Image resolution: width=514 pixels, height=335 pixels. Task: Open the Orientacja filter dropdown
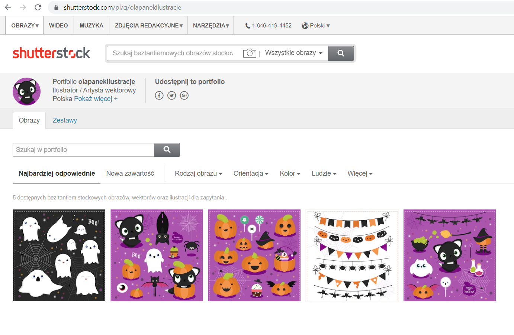251,173
